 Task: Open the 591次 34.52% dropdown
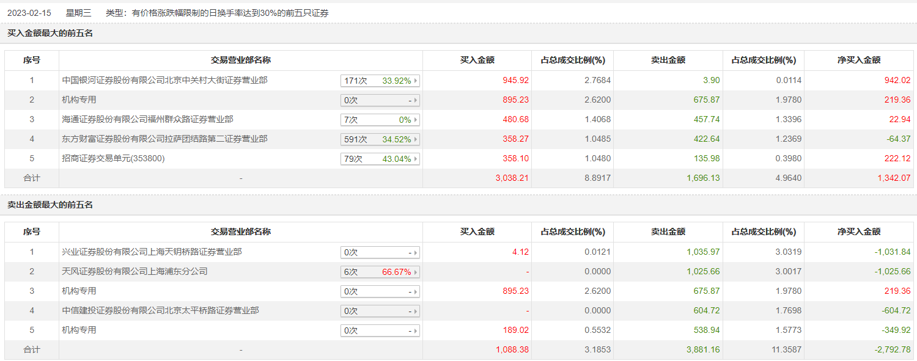[x=380, y=139]
